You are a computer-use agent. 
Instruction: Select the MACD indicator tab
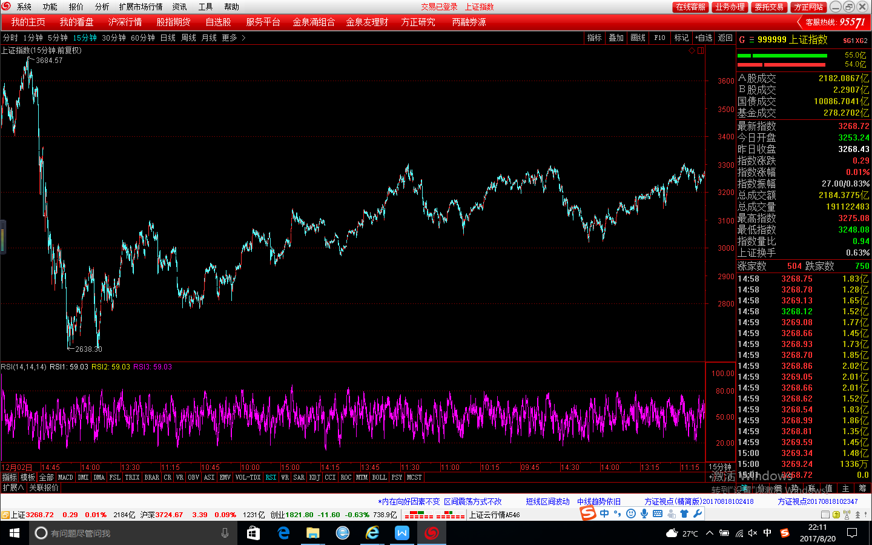coord(65,477)
